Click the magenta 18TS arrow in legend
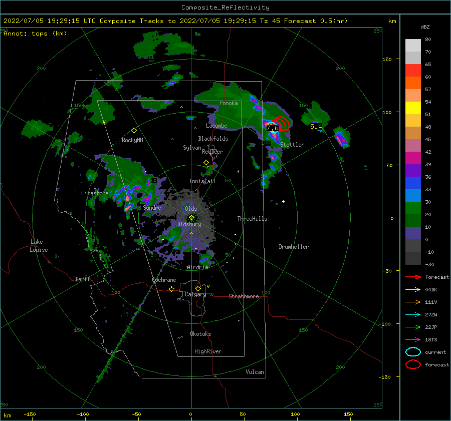The height and width of the screenshot is (421, 451). 413,340
